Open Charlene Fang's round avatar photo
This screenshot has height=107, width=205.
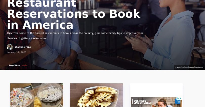click(x=10, y=47)
